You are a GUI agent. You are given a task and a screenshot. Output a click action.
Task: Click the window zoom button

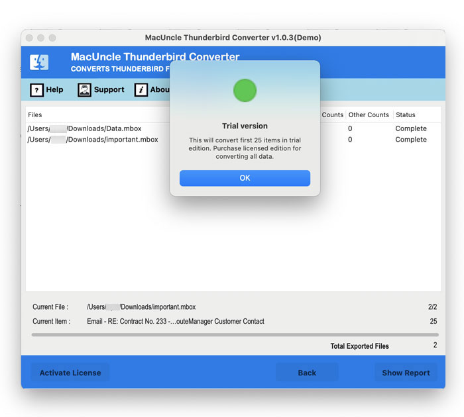click(x=52, y=38)
